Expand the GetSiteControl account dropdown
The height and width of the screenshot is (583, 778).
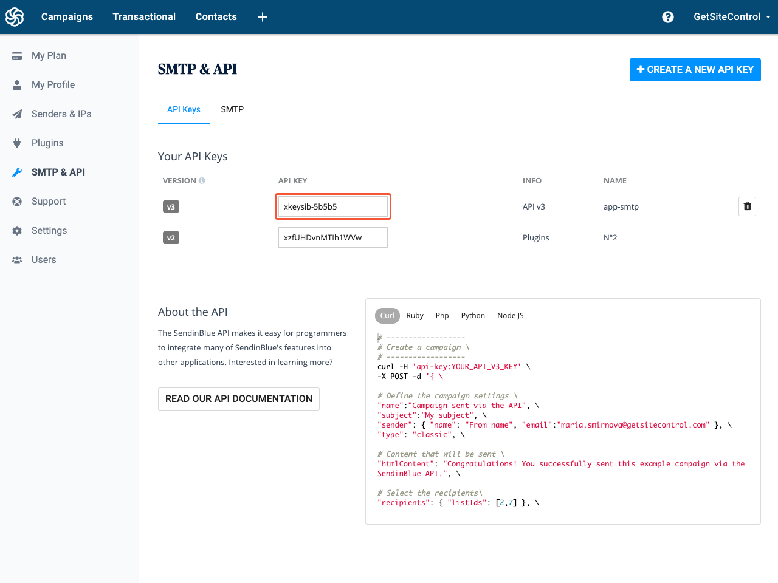(x=731, y=17)
